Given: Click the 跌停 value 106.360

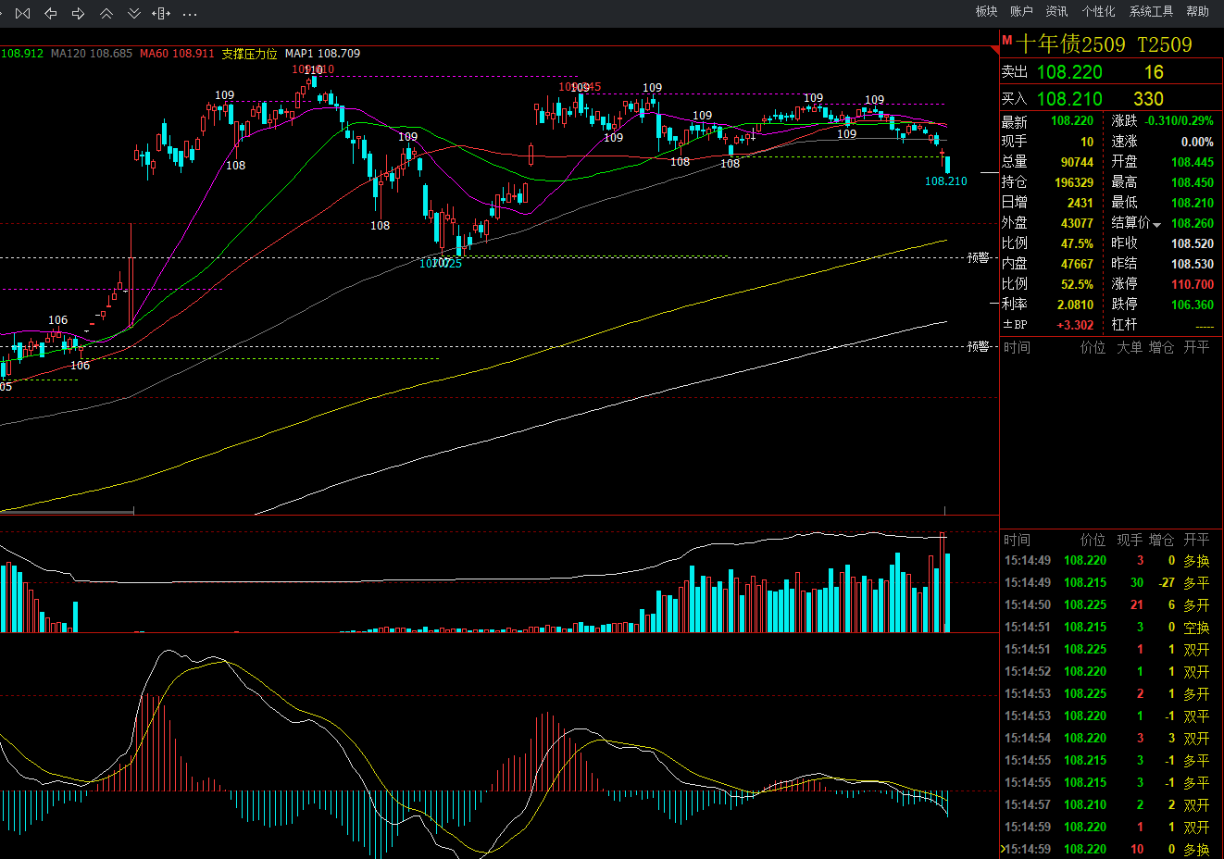Looking at the screenshot, I should point(1193,305).
